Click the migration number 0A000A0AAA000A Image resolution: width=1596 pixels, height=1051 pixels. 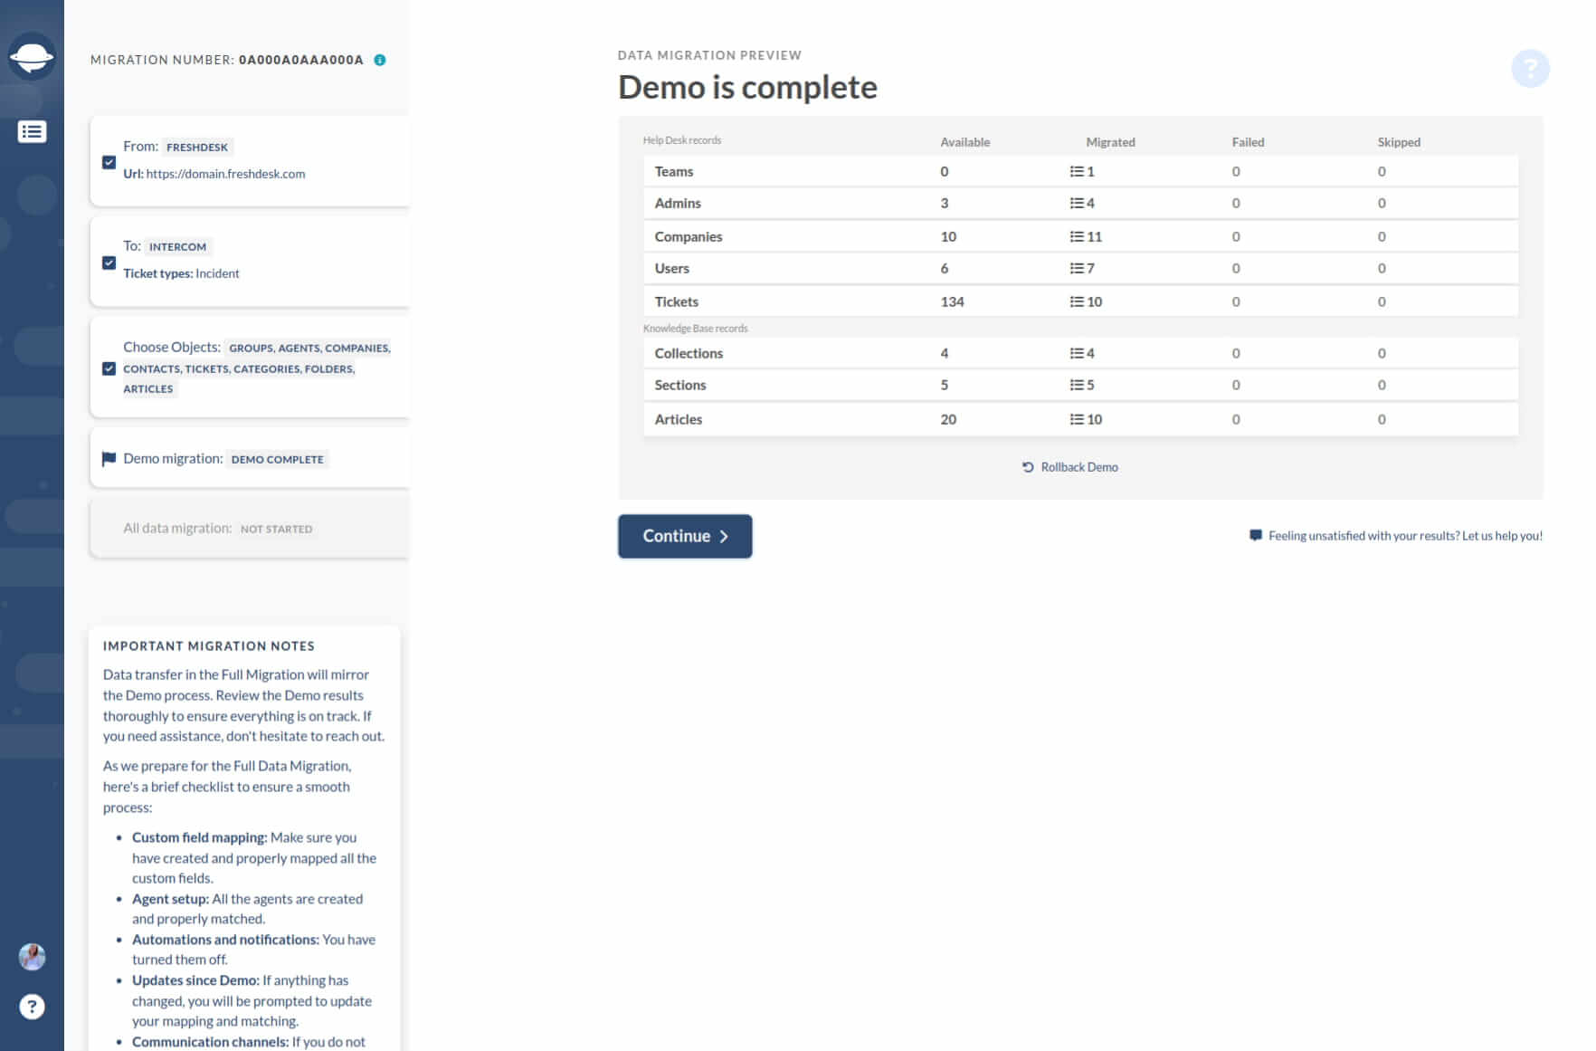click(x=301, y=60)
